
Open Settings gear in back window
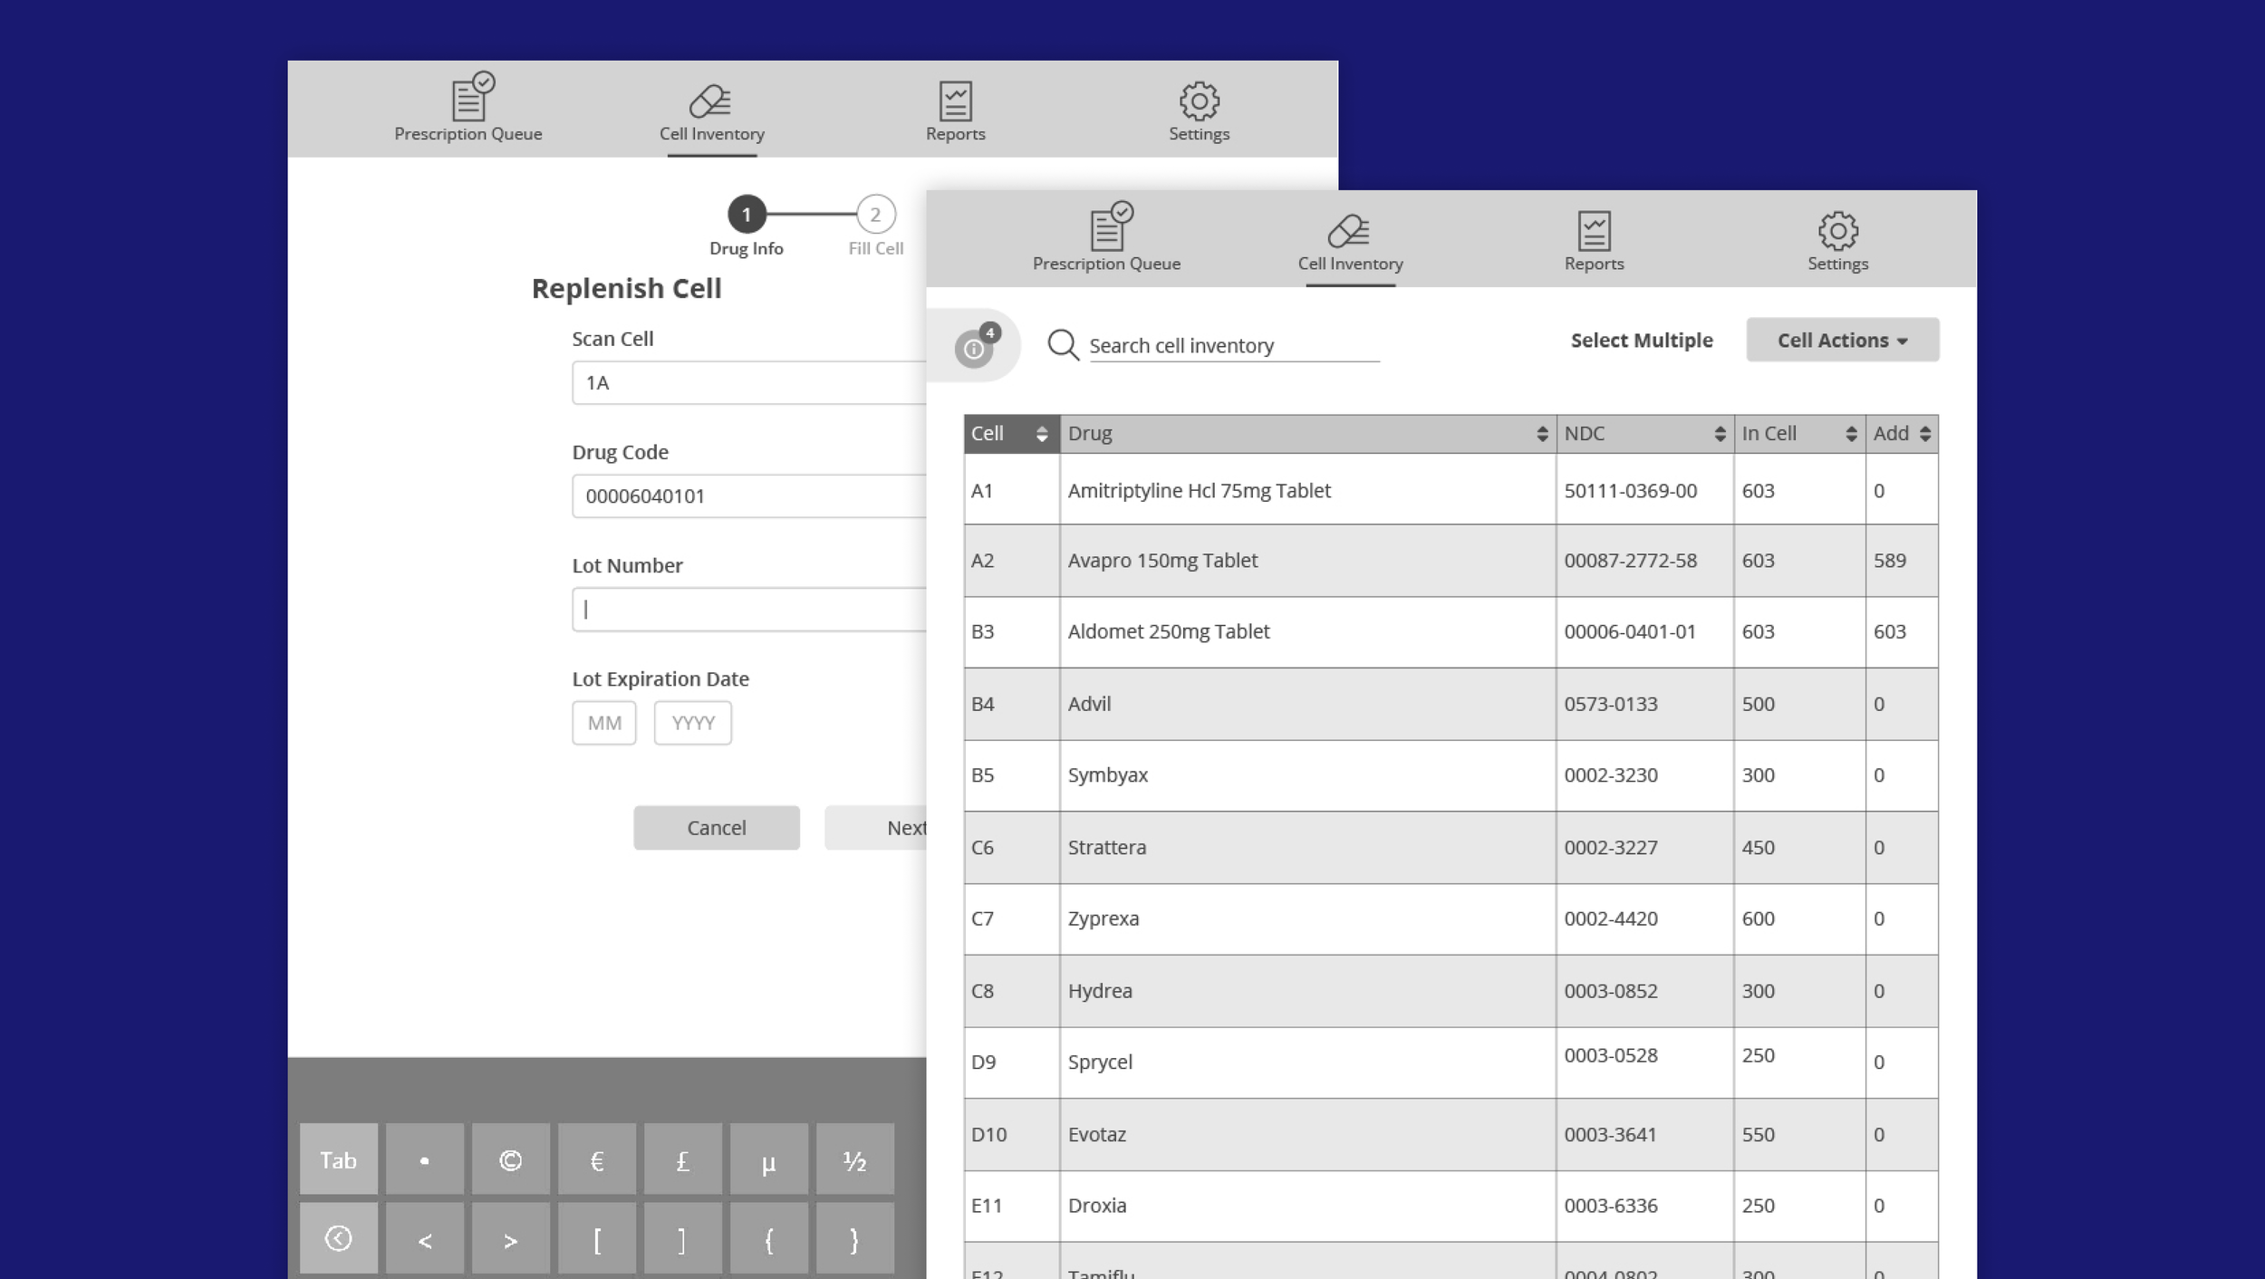point(1199,101)
